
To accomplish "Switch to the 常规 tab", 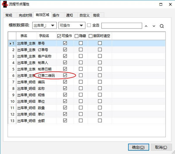I will (x=9, y=15).
